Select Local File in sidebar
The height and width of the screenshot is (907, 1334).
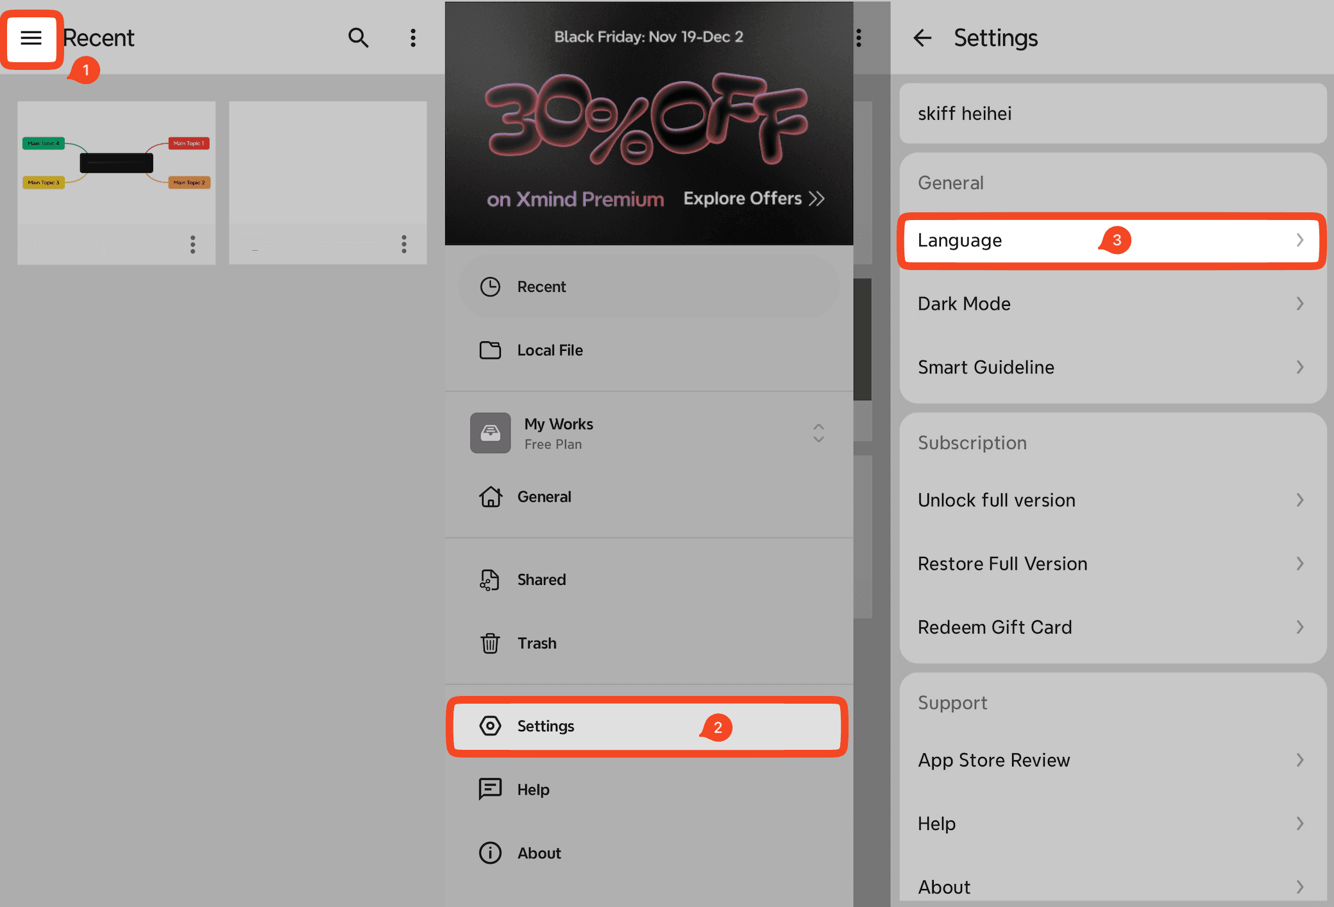pyautogui.click(x=550, y=350)
